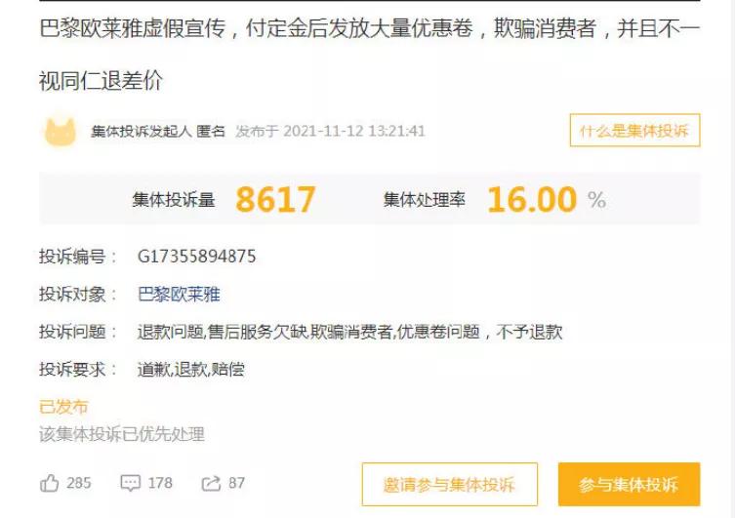Image resolution: width=735 pixels, height=518 pixels.
Task: Open the 什么是集体投诉 explanation button
Action: 634,130
